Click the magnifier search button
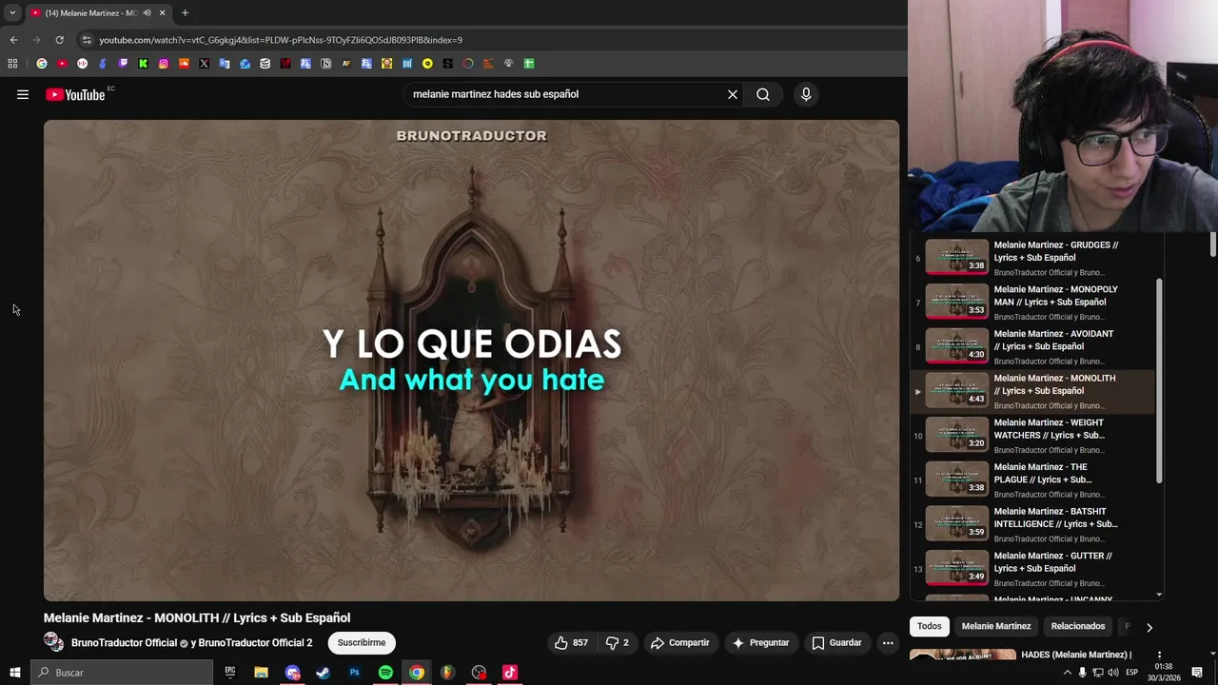This screenshot has width=1218, height=685. [x=763, y=94]
